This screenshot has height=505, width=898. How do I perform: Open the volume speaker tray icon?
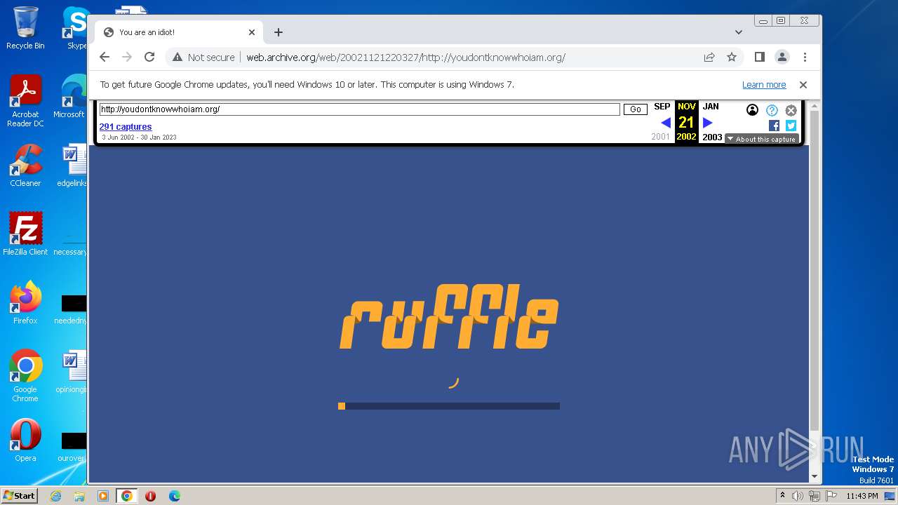798,496
